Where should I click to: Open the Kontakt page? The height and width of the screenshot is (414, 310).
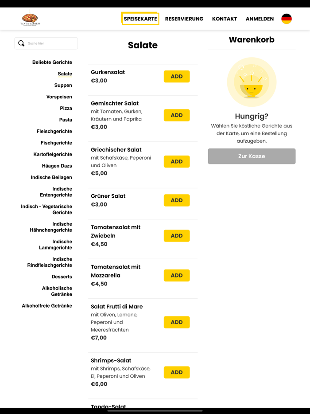coord(225,19)
